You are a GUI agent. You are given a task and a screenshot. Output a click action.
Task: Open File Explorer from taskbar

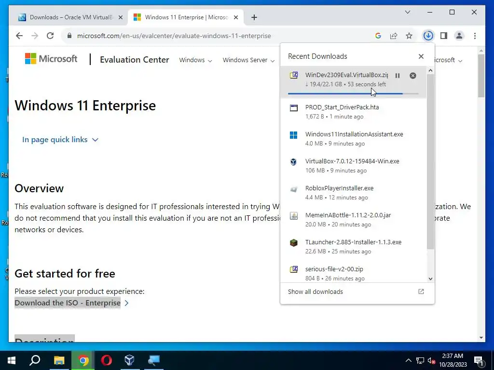click(59, 360)
